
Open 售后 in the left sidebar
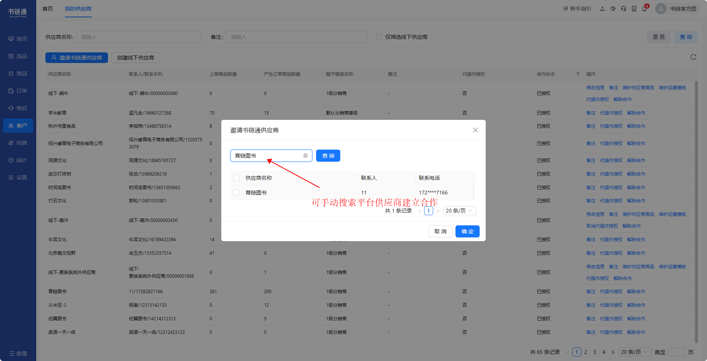18,108
